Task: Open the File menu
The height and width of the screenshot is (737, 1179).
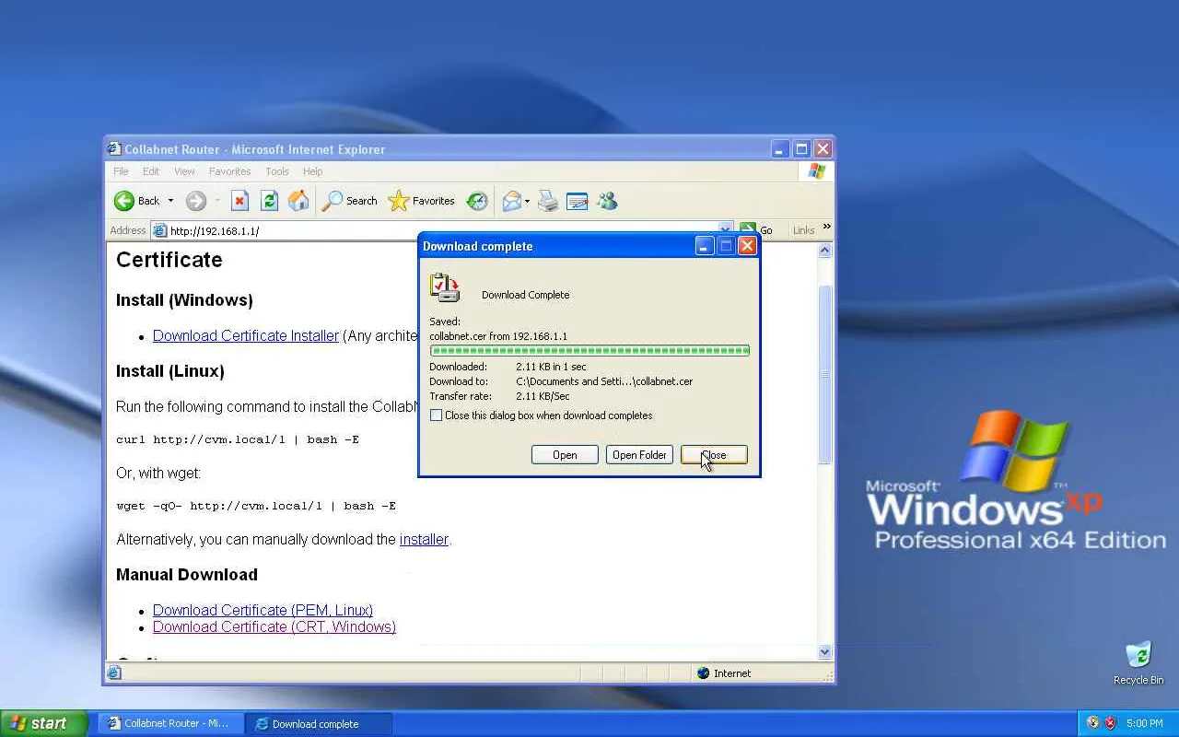Action: 121,171
